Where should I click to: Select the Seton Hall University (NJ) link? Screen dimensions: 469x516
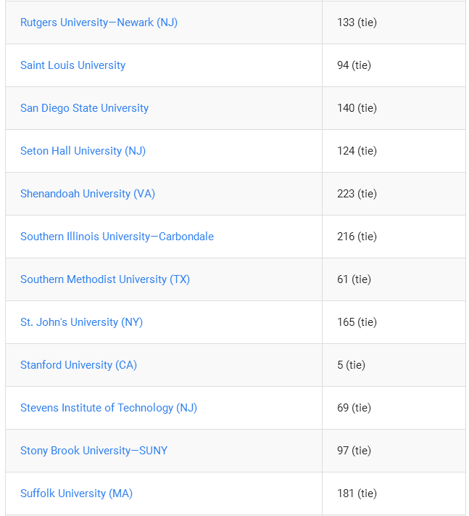click(83, 151)
